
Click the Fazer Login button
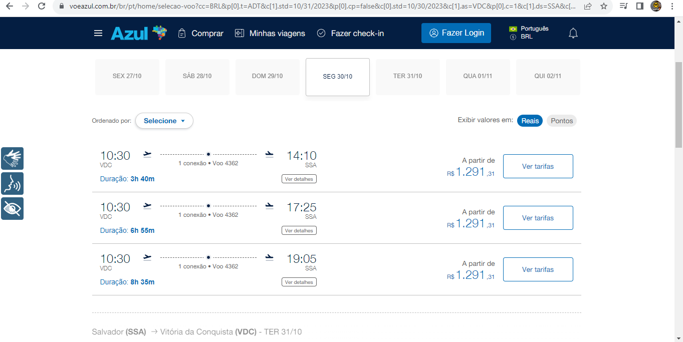456,33
